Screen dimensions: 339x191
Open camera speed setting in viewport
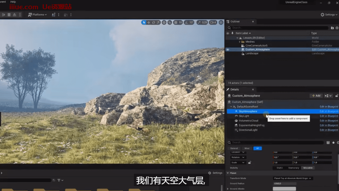[213, 22]
